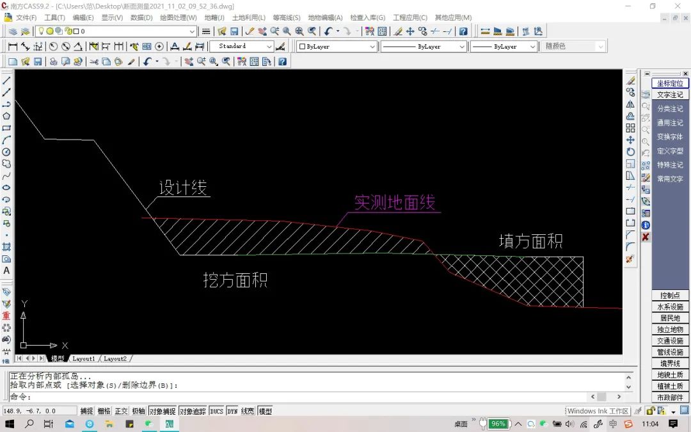691x432 pixels.
Task: Click the Move icon in top toolbar
Action: pyautogui.click(x=410, y=31)
